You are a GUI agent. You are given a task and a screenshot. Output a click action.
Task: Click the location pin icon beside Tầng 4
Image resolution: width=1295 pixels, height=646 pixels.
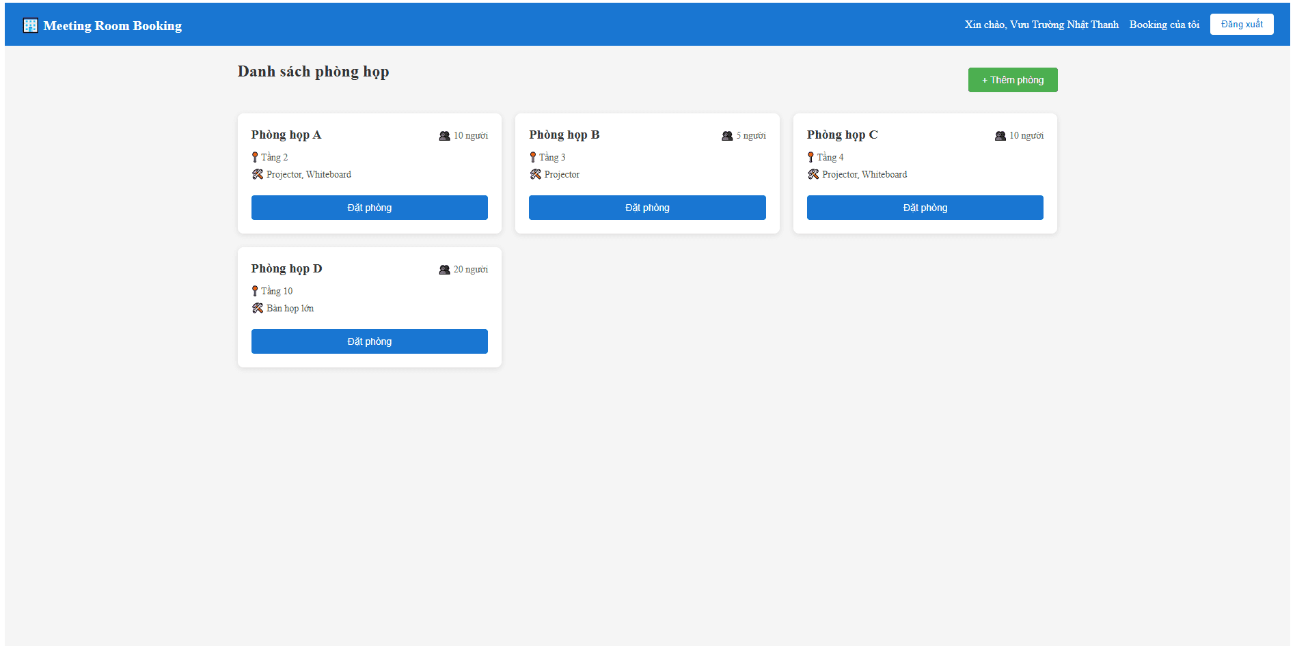[x=810, y=157]
